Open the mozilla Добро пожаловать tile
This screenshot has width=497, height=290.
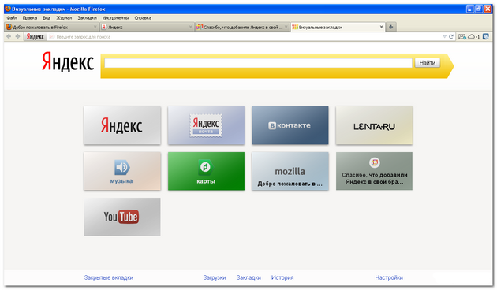[x=290, y=171]
